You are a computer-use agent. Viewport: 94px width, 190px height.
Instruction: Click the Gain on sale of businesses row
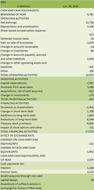click(47, 43)
